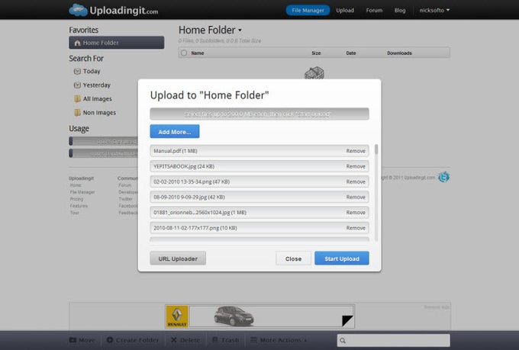
Task: Remove 08-09-2010 9-09-29.jpg from the list
Action: [356, 197]
